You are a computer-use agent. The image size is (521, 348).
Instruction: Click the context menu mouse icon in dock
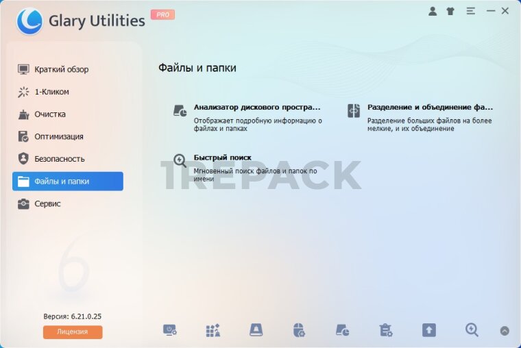pos(299,330)
